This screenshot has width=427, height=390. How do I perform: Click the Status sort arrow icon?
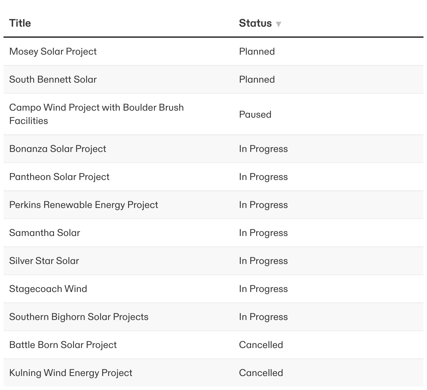pos(279,24)
